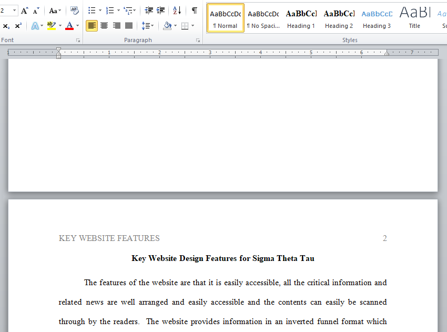Open the font color dropdown arrow
Screen dimensions: 447x332
(x=77, y=26)
